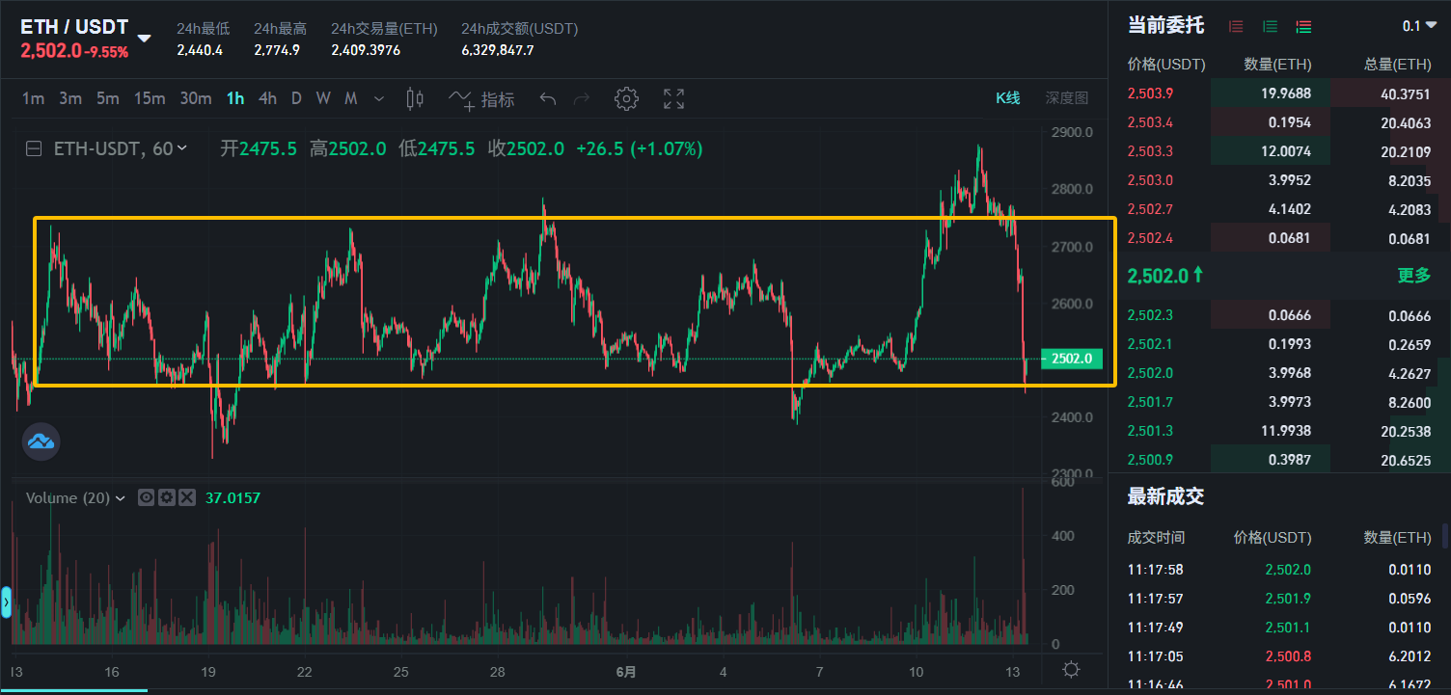
Task: Click 更多 to view more orders
Action: pyautogui.click(x=1413, y=276)
